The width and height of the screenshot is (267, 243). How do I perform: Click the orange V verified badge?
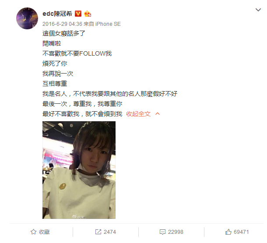pos(78,14)
